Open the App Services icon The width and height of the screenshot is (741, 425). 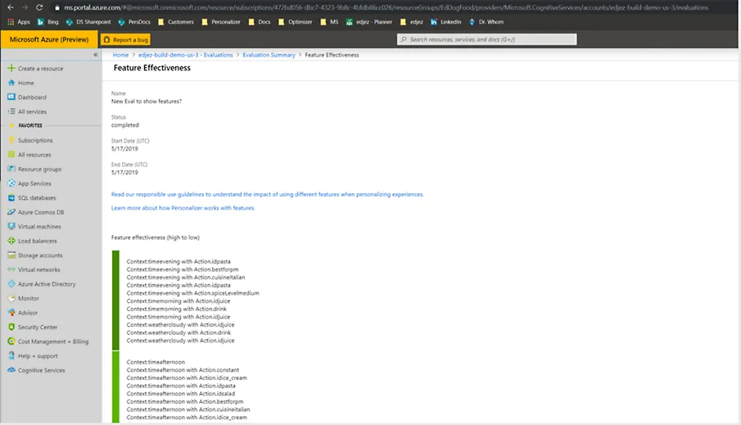[11, 183]
